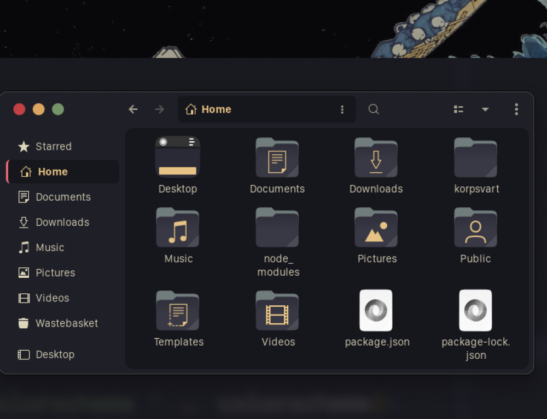The height and width of the screenshot is (419, 547).
Task: Expand the view options dropdown arrow
Action: click(485, 109)
